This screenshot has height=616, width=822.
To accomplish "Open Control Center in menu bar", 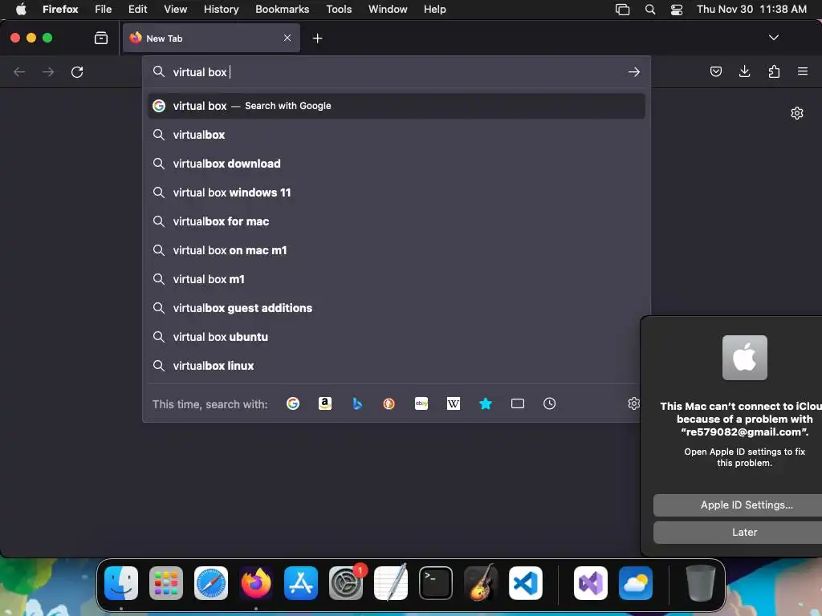I will [x=677, y=9].
